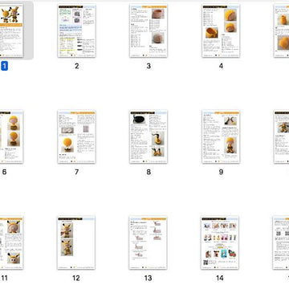
Task: Click the page number label "4"
Action: 221,66
